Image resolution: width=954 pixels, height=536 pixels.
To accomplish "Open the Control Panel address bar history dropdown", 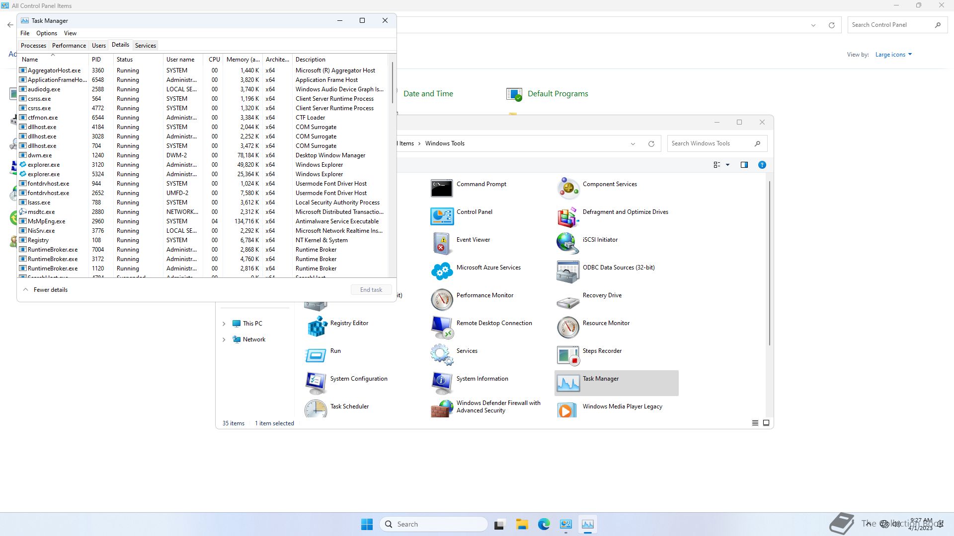I will coord(813,25).
